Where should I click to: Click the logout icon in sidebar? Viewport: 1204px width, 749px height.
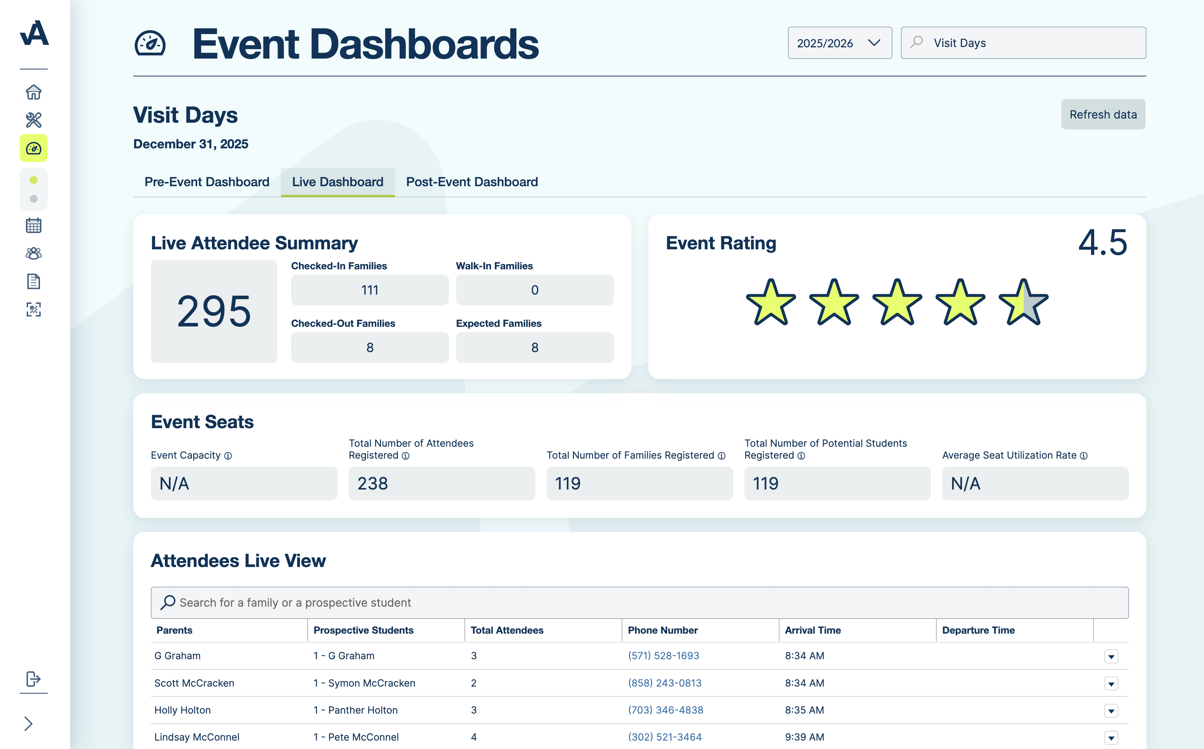tap(33, 679)
